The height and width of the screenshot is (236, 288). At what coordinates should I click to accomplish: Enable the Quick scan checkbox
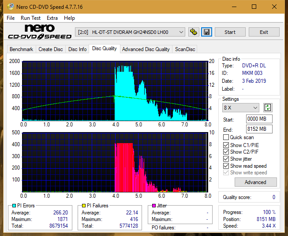226,137
